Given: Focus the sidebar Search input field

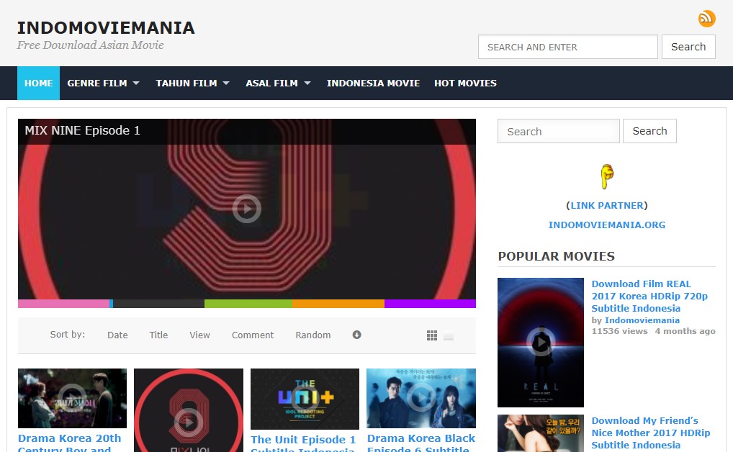Looking at the screenshot, I should point(558,131).
